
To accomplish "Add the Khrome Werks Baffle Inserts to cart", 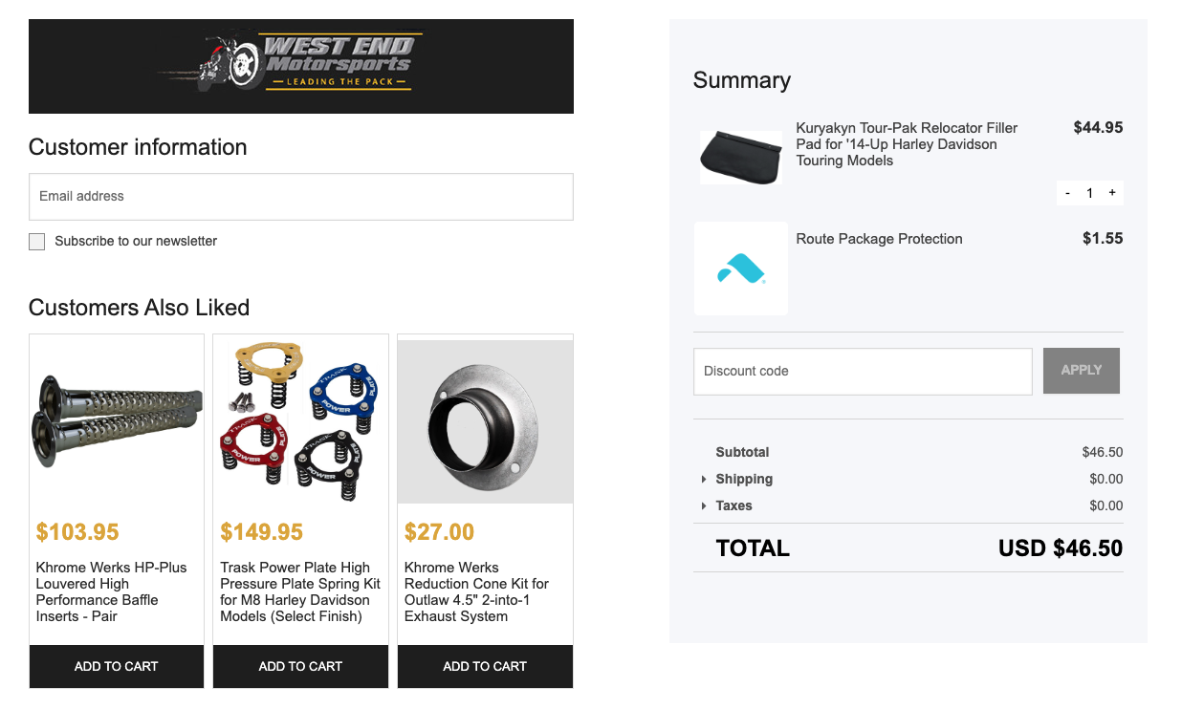I will [x=116, y=666].
